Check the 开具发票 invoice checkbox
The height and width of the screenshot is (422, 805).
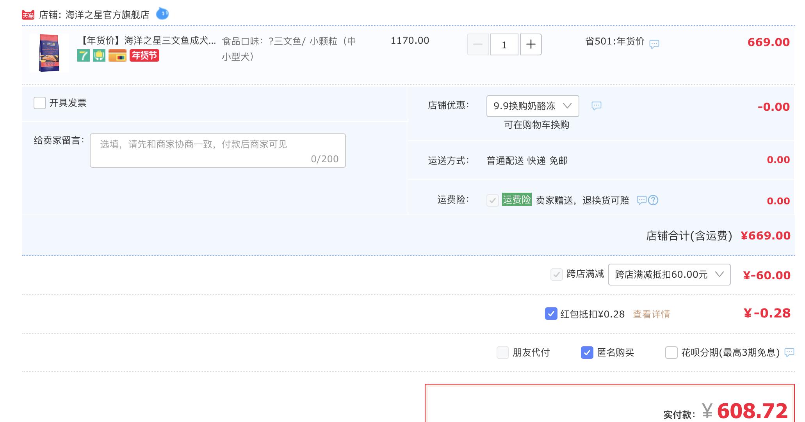[x=39, y=103]
